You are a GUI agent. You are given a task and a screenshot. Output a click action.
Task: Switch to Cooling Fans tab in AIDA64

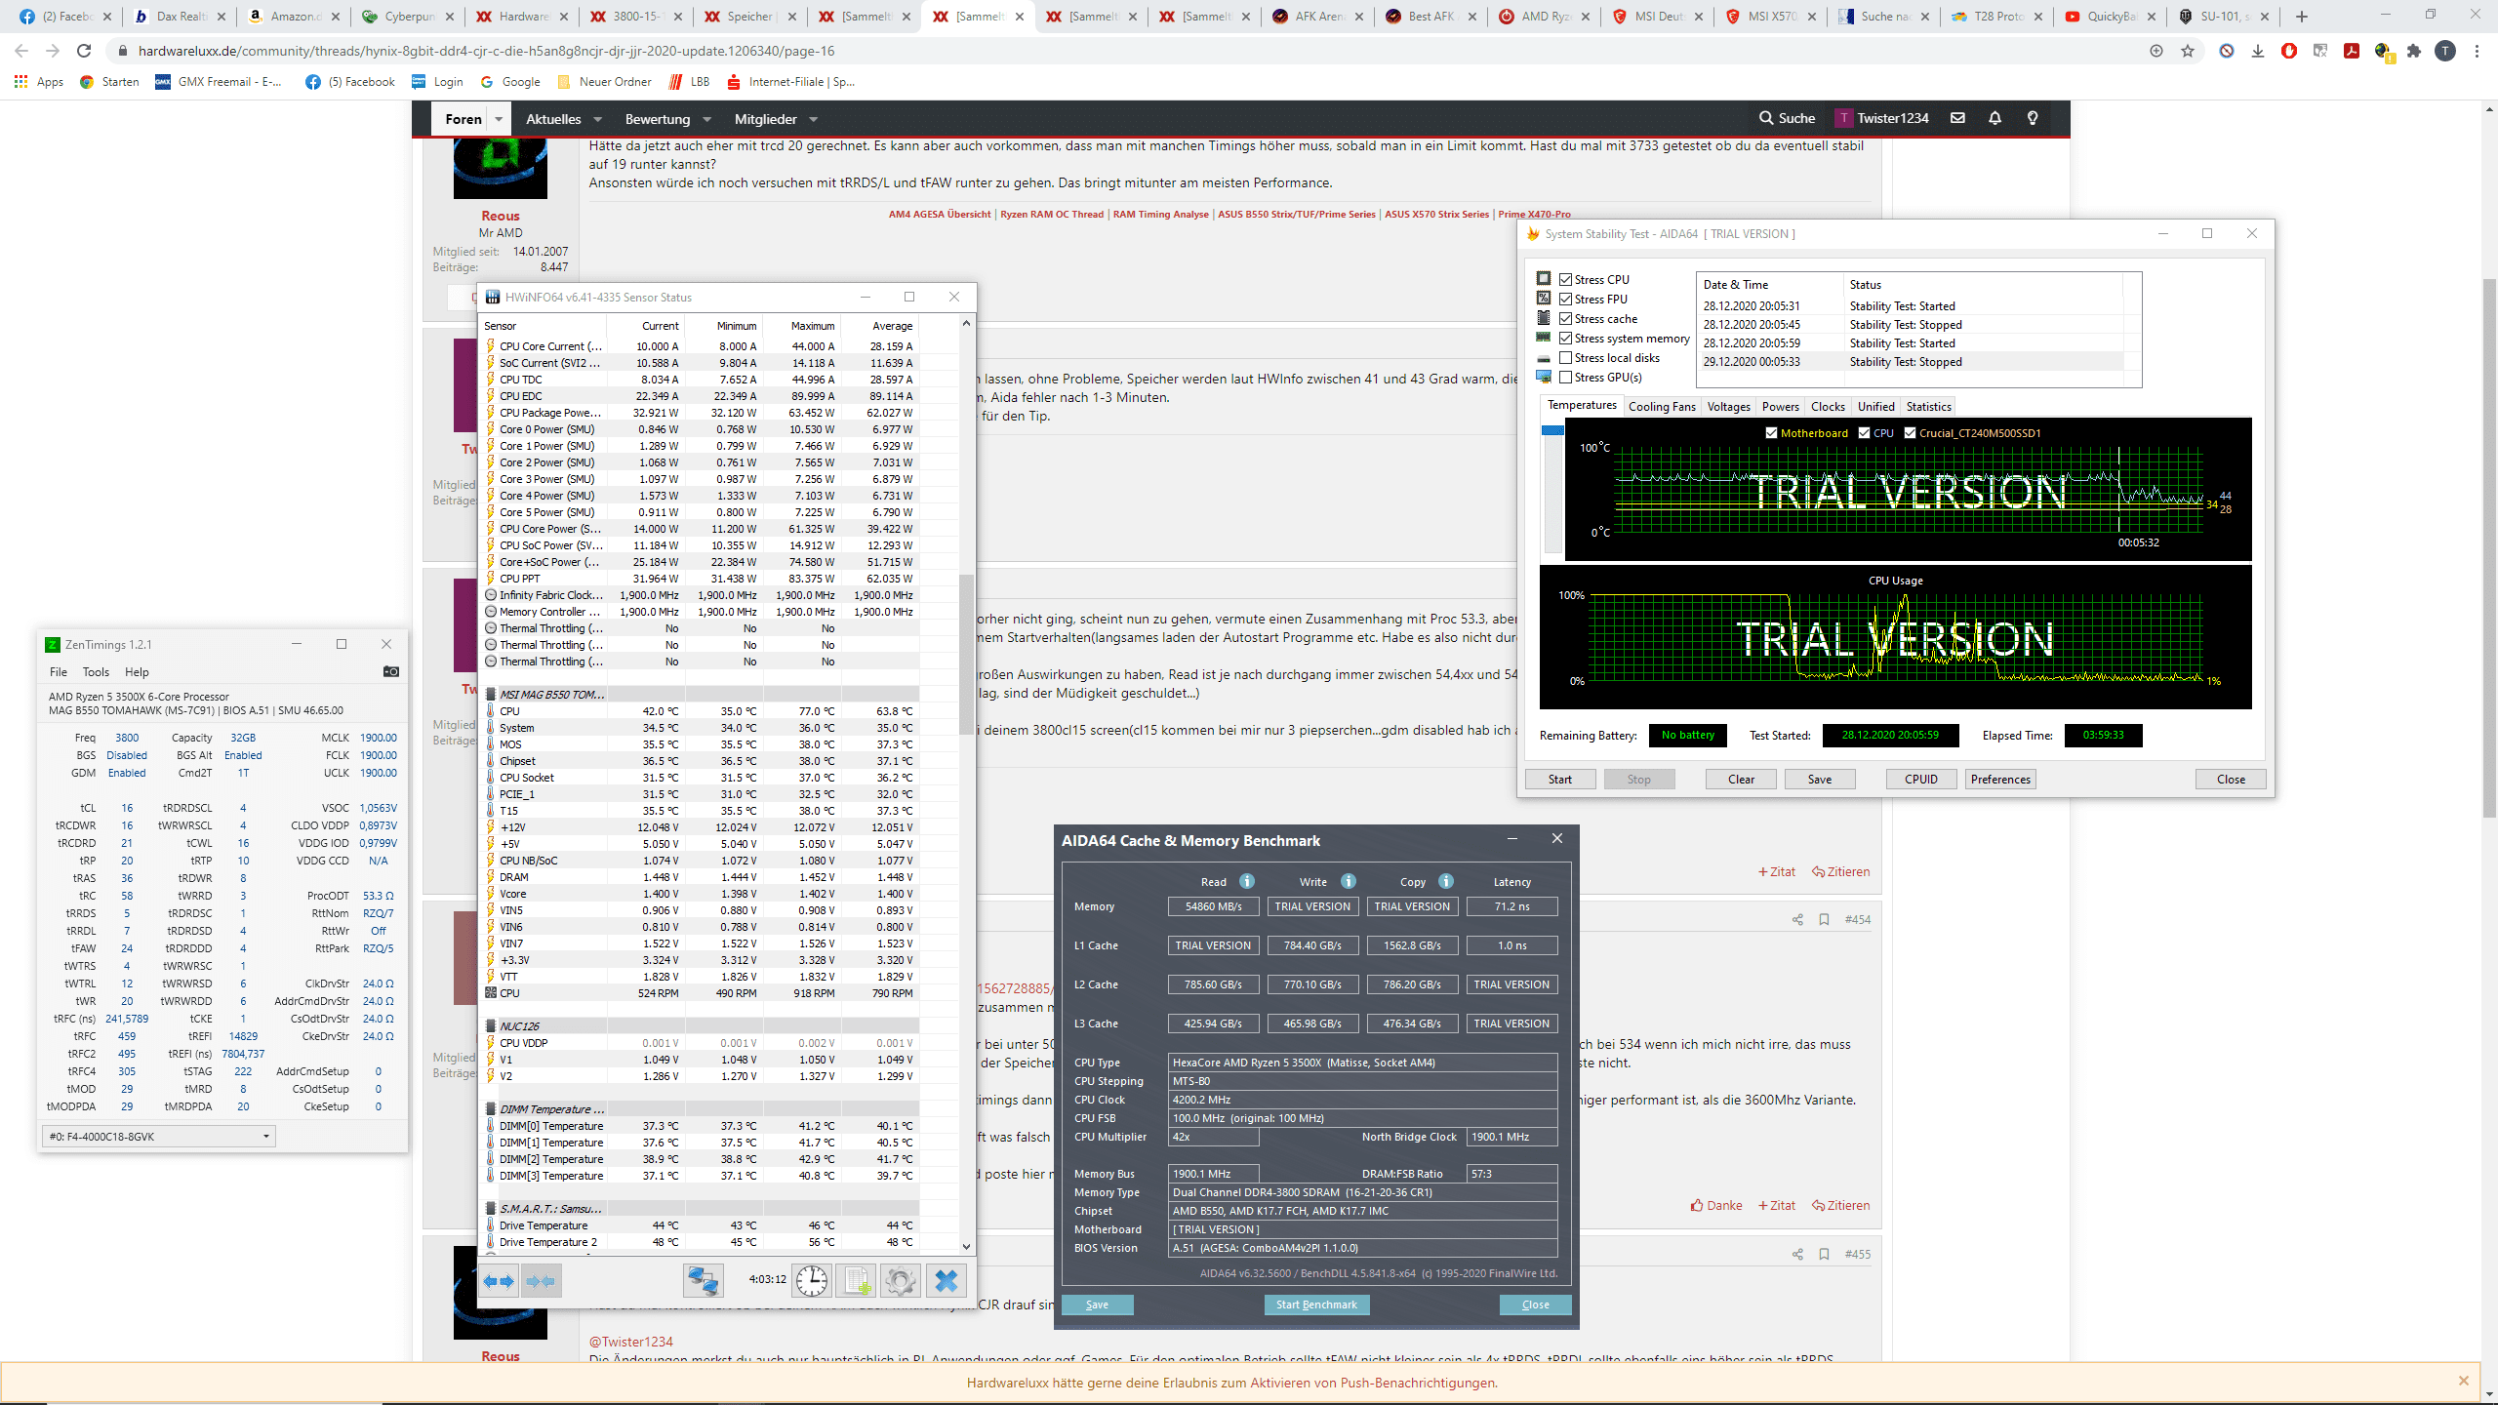click(1662, 406)
